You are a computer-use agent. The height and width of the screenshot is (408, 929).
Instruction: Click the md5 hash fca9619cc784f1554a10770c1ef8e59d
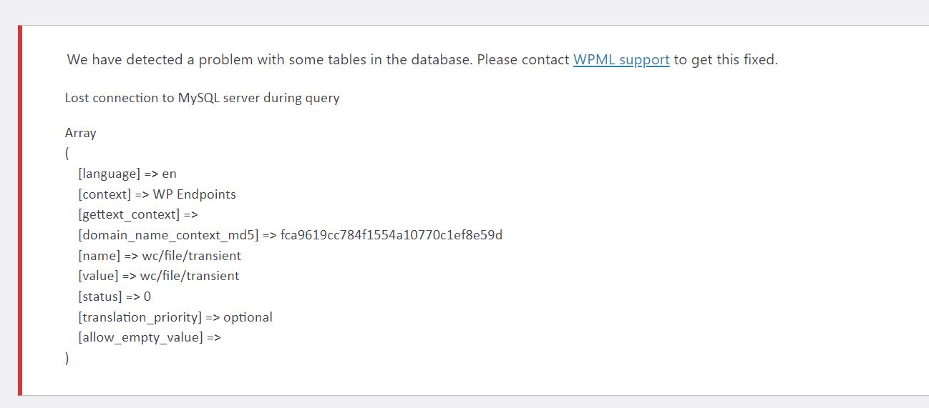coord(391,235)
